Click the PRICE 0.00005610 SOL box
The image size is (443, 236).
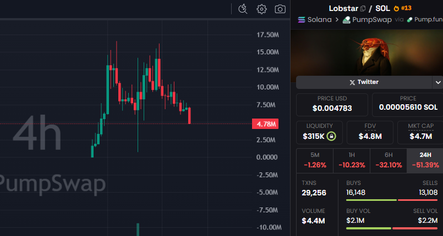(x=408, y=105)
